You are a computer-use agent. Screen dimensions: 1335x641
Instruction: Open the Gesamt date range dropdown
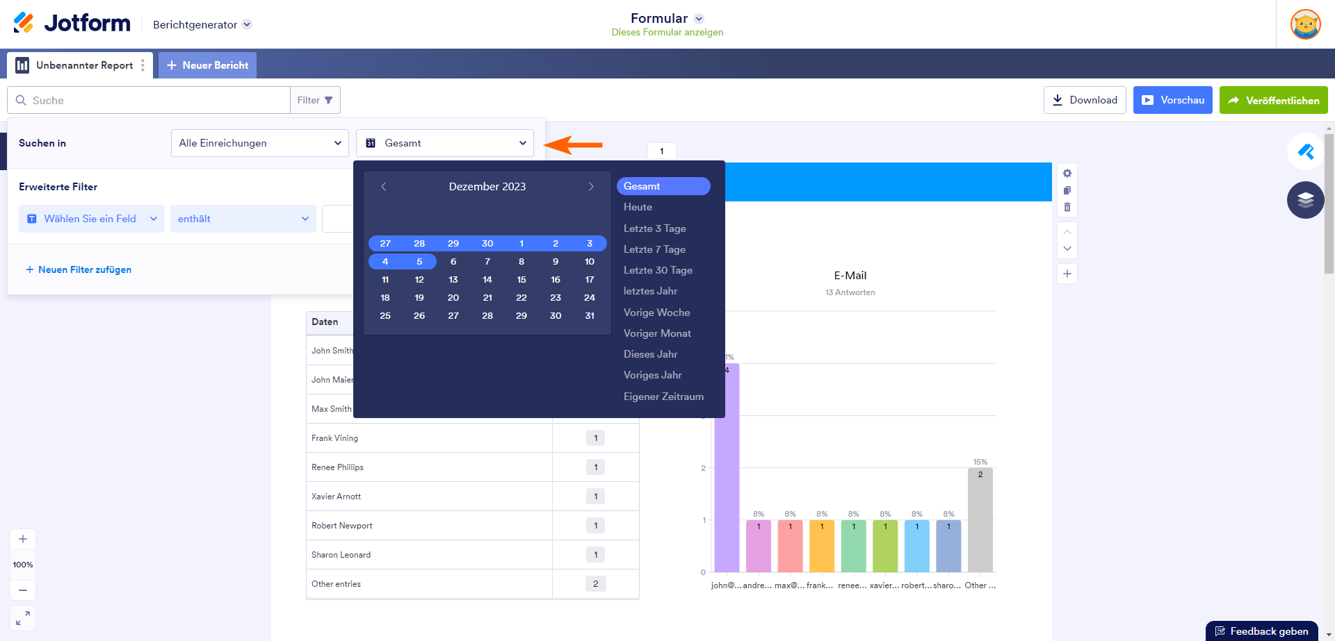click(445, 143)
